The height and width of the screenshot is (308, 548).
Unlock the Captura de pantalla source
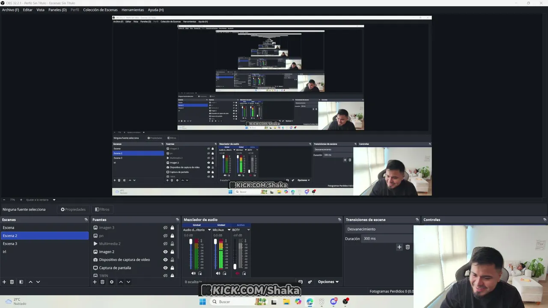172,268
